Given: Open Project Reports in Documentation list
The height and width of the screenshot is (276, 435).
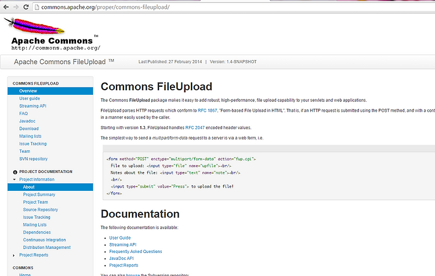Looking at the screenshot, I should pyautogui.click(x=124, y=265).
